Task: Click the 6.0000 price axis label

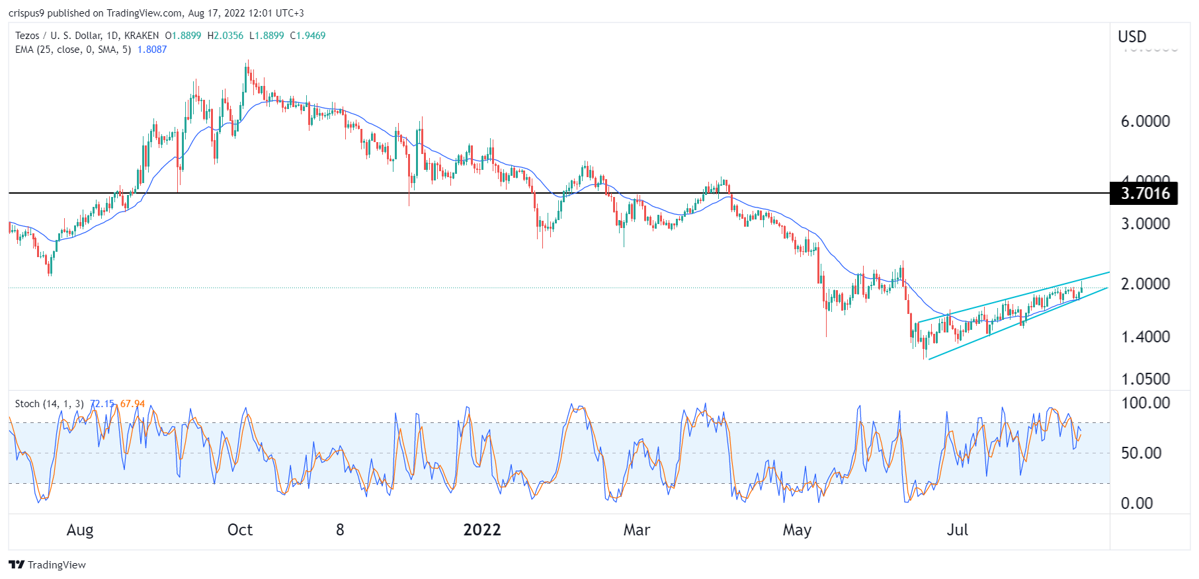Action: [x=1145, y=121]
